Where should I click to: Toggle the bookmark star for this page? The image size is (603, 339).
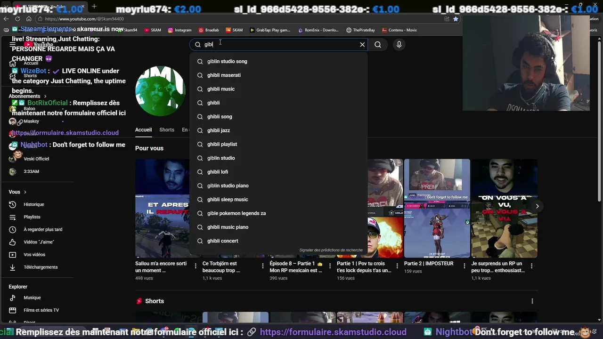coord(456,19)
